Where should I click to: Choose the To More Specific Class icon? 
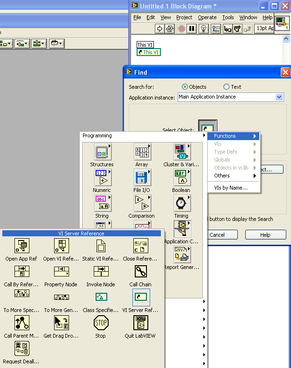(x=22, y=293)
